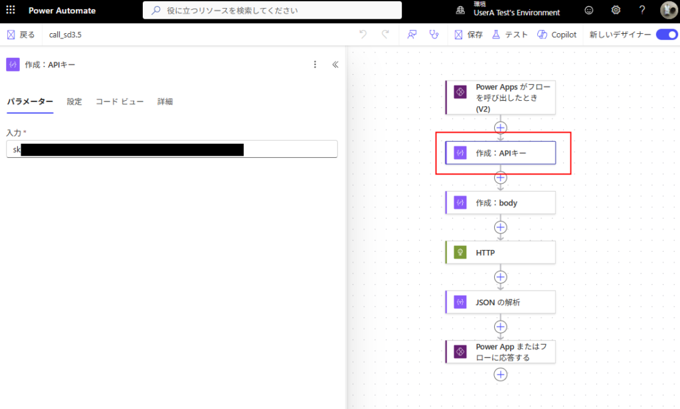
Task: Add step below JSON の解析 node
Action: coord(501,327)
